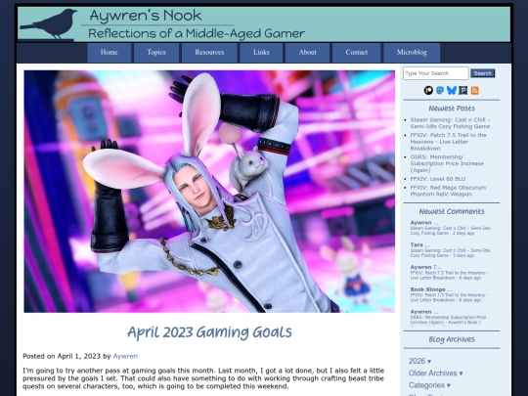This screenshot has height=396, width=528.
Task: Click the Reflections of a Middle-Aged Gamer tagline
Action: (197, 33)
